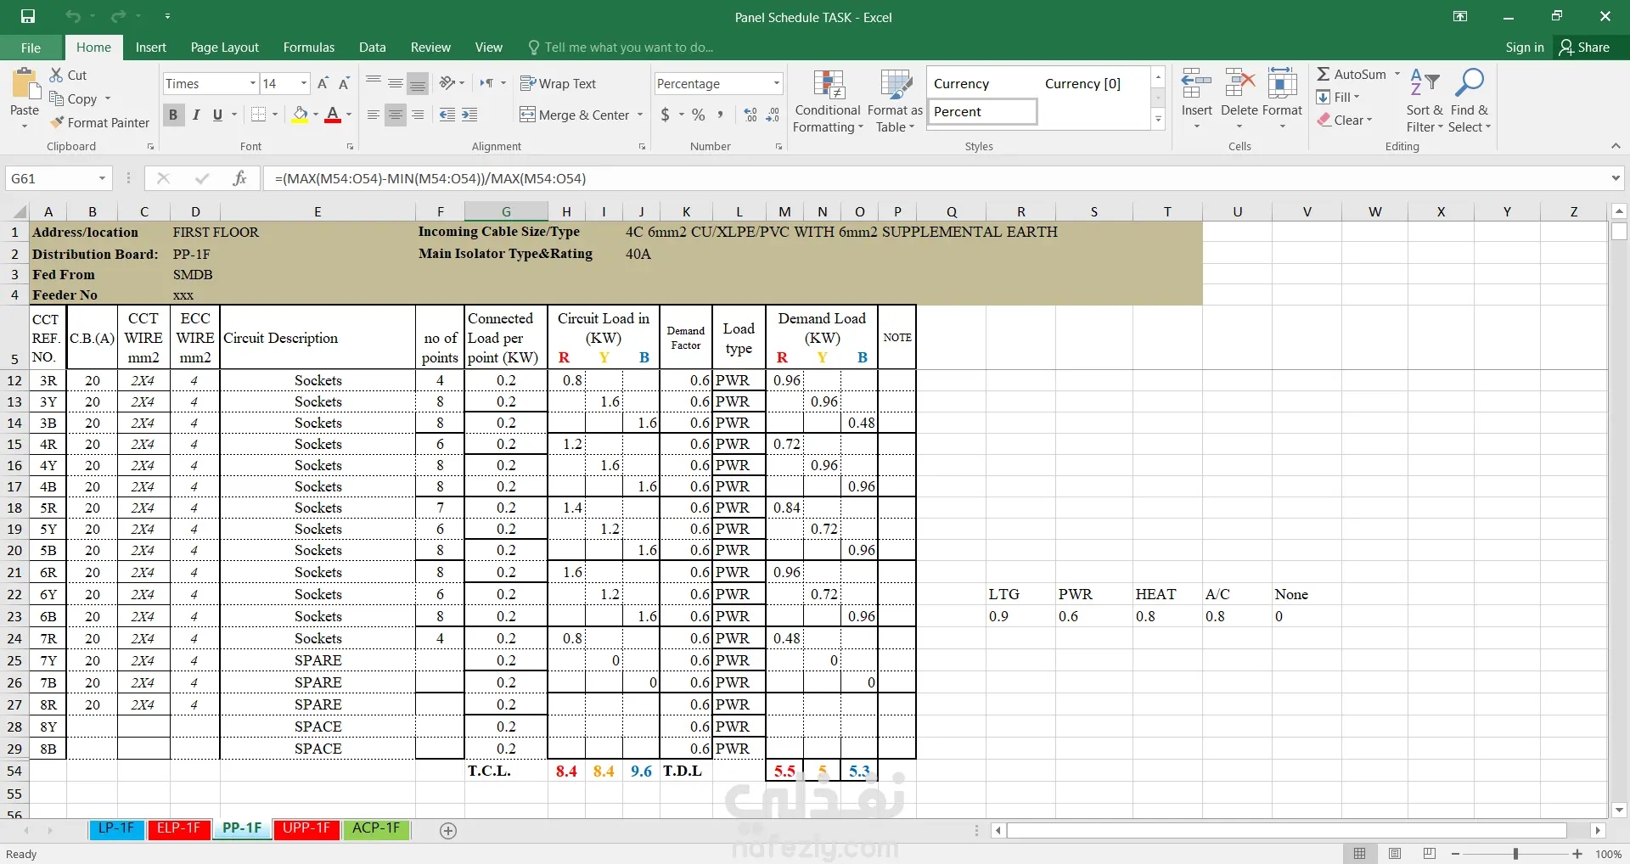This screenshot has width=1630, height=864.
Task: Click Insert Function fx icon
Action: tap(239, 178)
